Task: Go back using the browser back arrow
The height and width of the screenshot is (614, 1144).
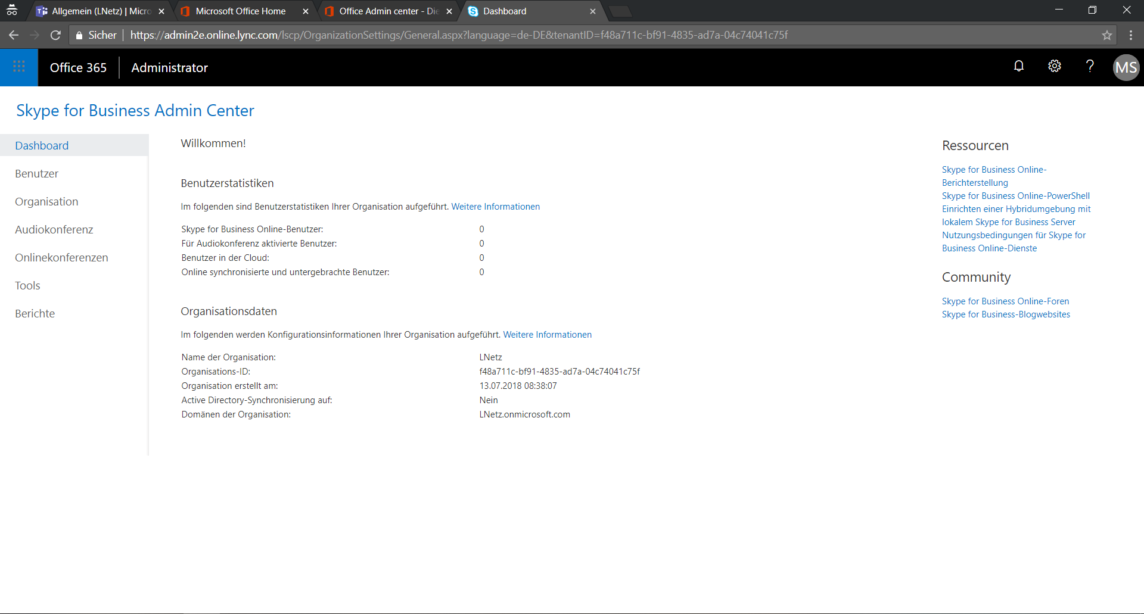Action: 14,35
